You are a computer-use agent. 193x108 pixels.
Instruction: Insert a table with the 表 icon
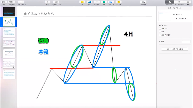82,2
